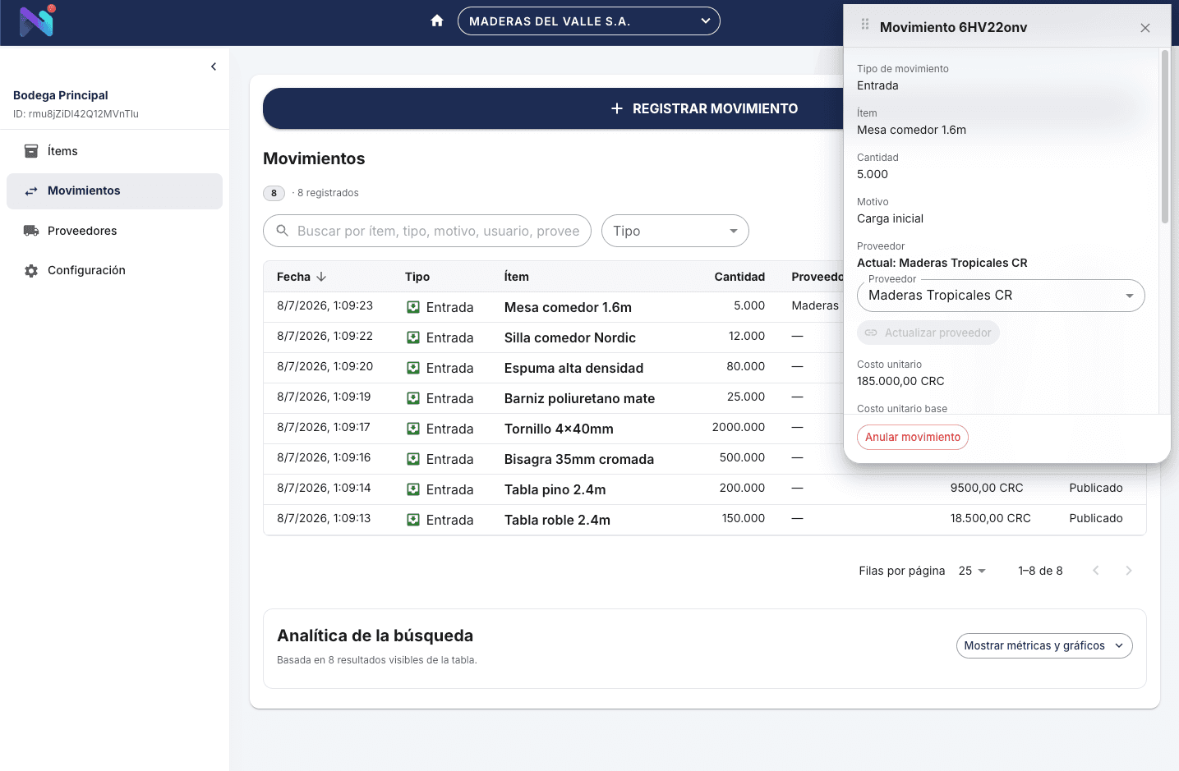The height and width of the screenshot is (771, 1179).
Task: Select the Espuma alta densidad item
Action: tap(573, 368)
